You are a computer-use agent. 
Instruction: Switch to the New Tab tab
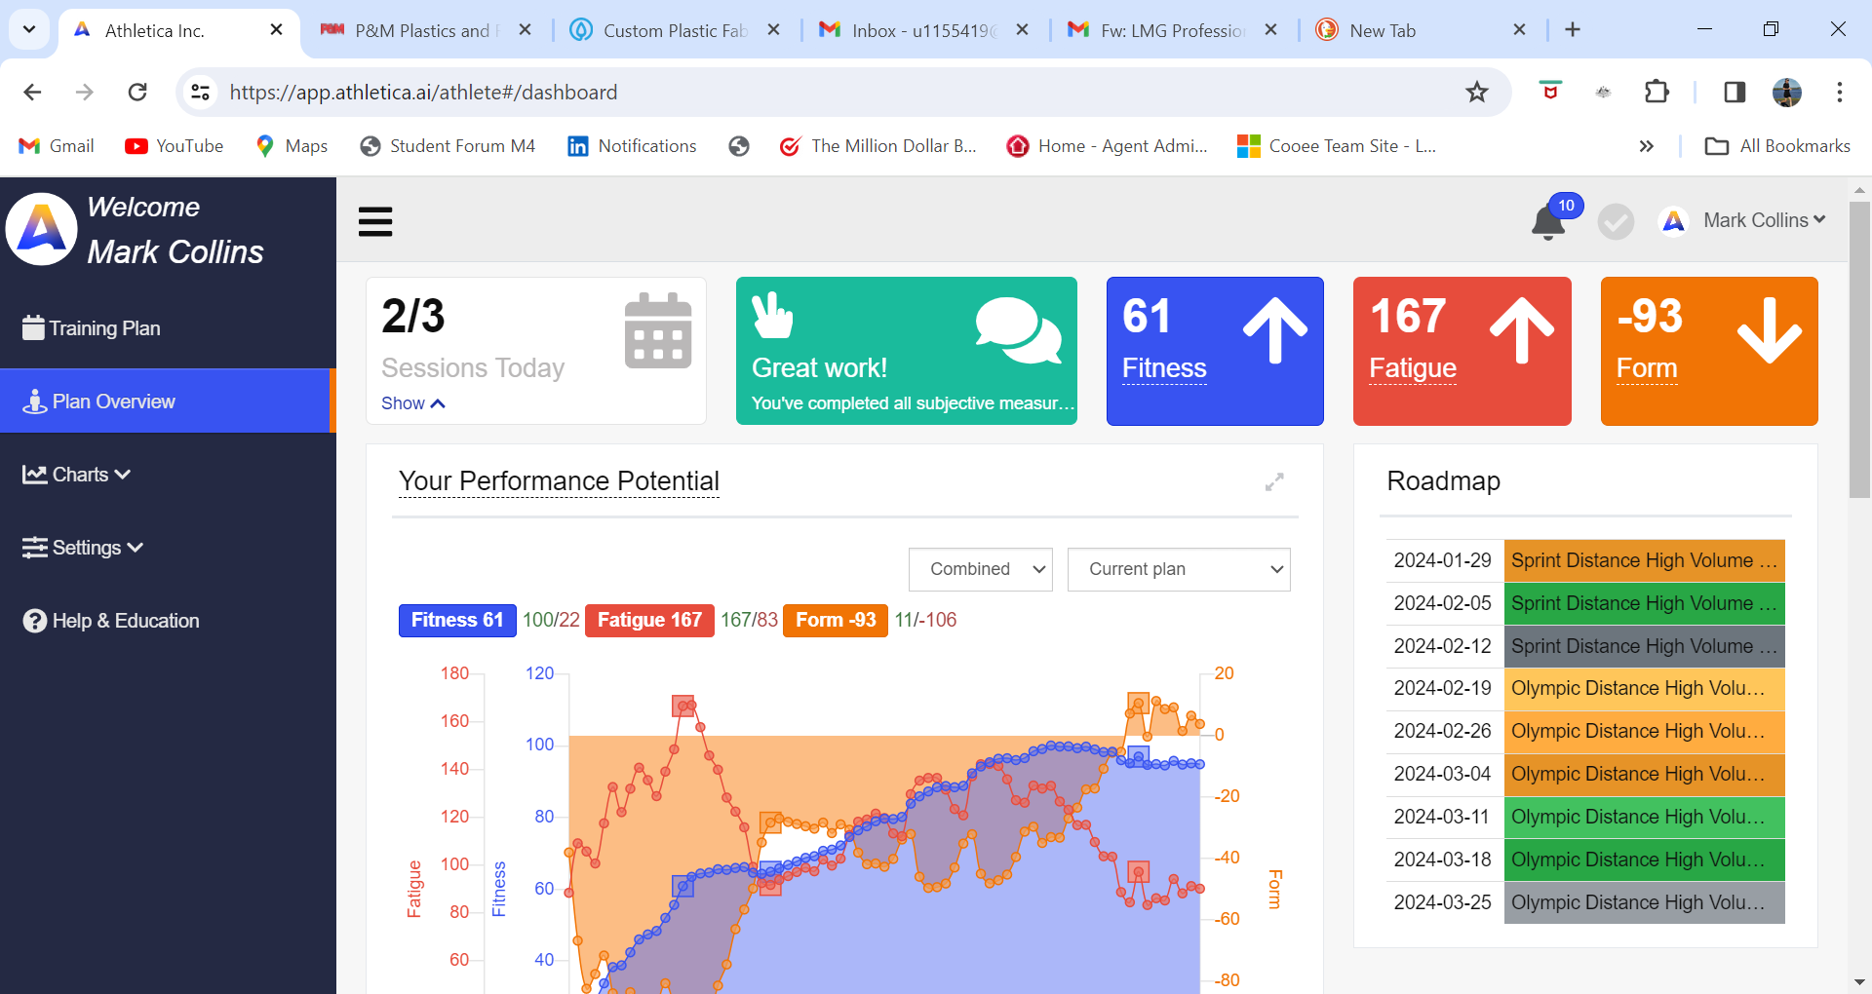(1421, 30)
